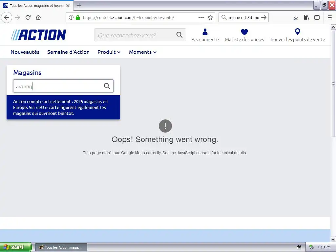
Task: Click the error exclamation mark icon
Action: 165,126
